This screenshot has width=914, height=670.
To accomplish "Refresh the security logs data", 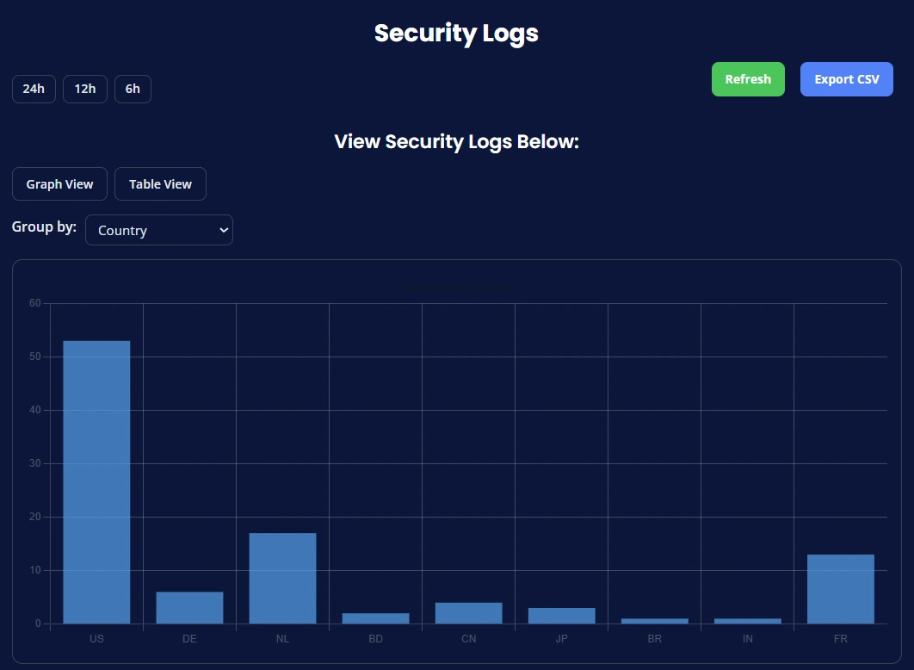I will pos(747,78).
